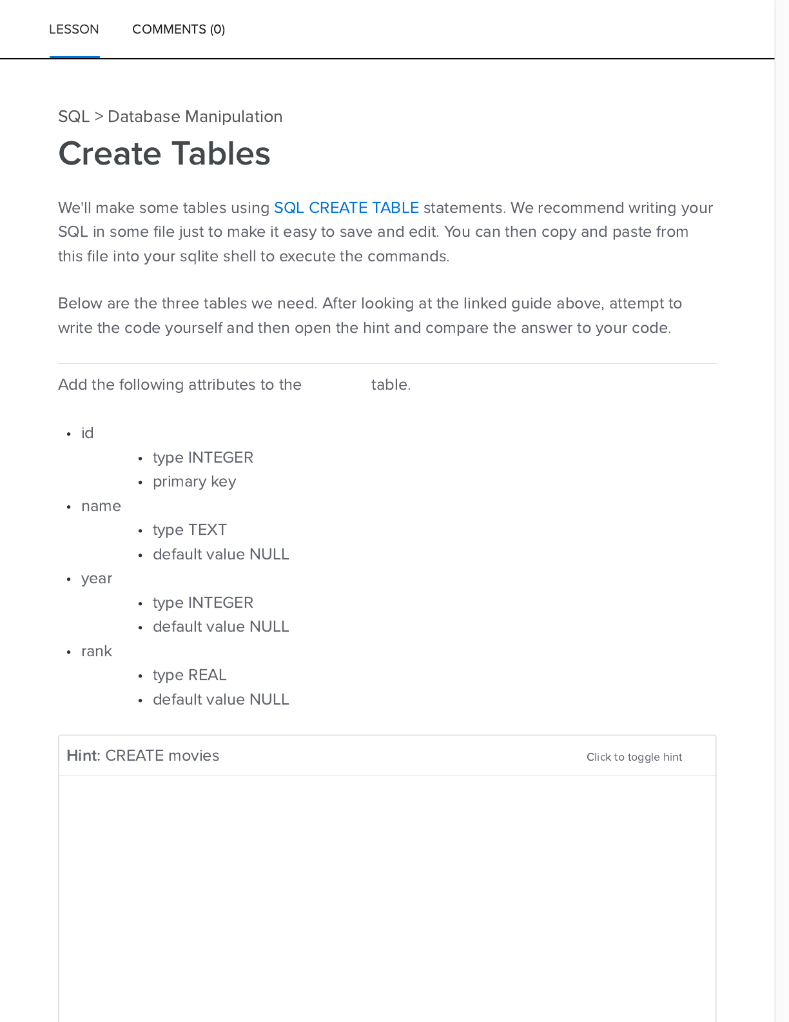The image size is (789, 1022).
Task: Click "type INTEGER" under the year attribute
Action: pyautogui.click(x=202, y=603)
